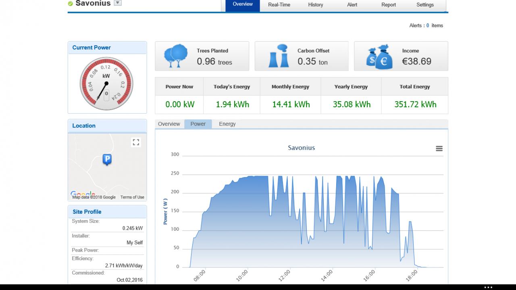Screen dimensions: 516x290
Task: Open the three-dot menu at bottom right
Action: click(488, 287)
